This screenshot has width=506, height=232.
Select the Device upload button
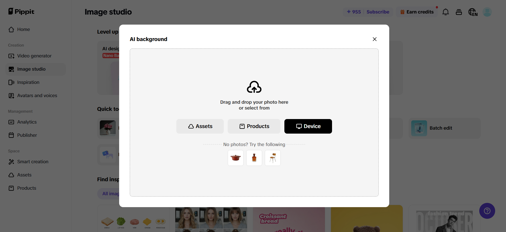(308, 126)
